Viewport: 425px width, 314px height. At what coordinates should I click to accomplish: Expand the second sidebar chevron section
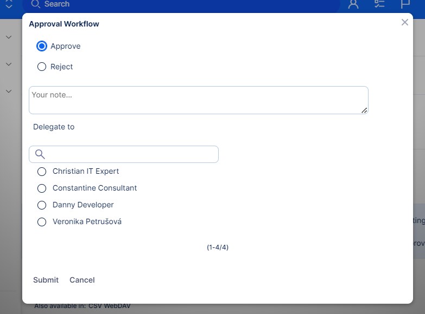[9, 64]
